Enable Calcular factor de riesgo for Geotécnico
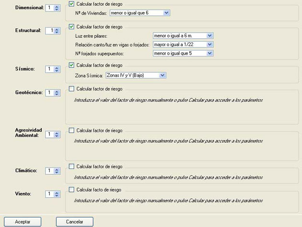Viewport: 302px width, 227px height. coord(71,89)
